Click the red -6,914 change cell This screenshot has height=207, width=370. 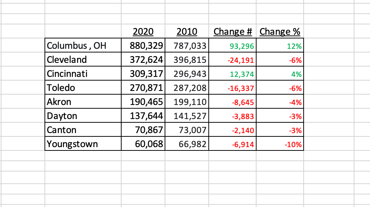click(232, 143)
